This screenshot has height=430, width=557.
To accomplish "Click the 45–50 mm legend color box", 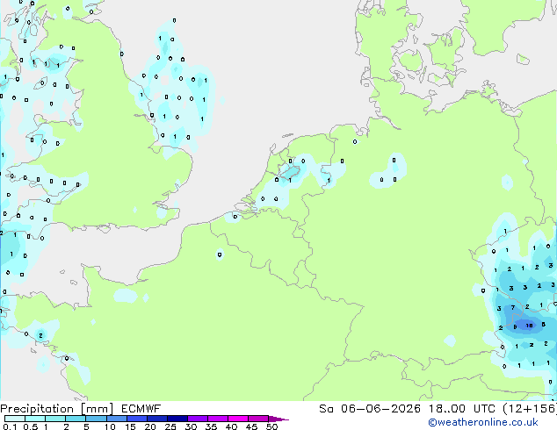I will (258, 419).
